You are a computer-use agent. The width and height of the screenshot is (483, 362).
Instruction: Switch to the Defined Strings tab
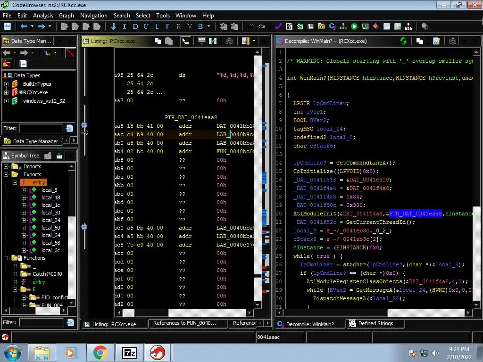[375, 323]
